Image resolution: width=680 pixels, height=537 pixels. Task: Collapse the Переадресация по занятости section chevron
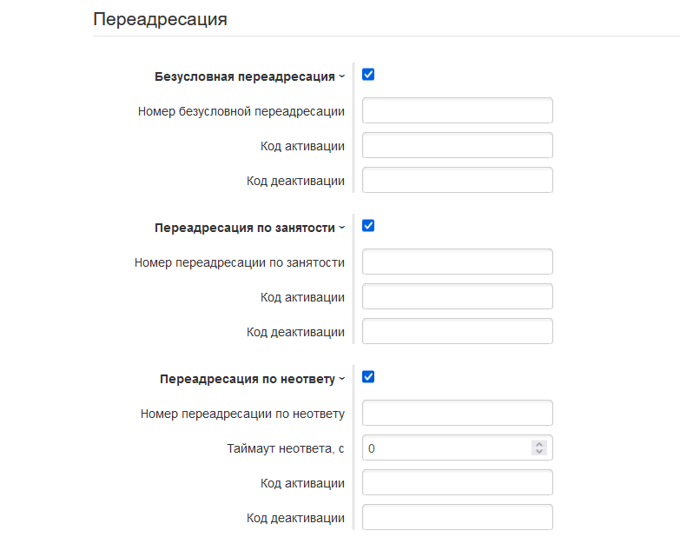(341, 228)
